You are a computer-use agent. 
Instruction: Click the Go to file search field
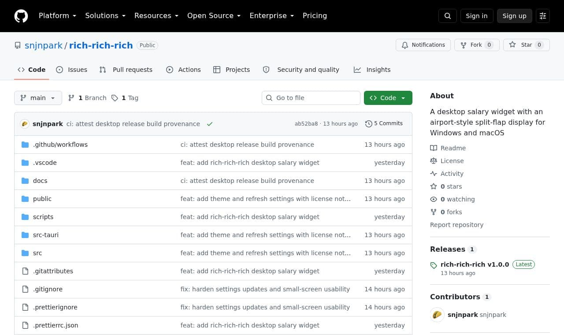311,98
